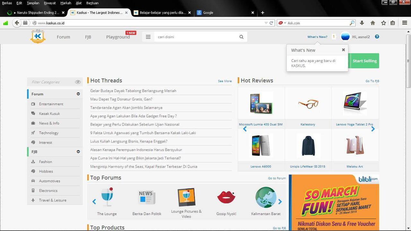Show previous Hot Reviews with left arrow

pos(245,129)
